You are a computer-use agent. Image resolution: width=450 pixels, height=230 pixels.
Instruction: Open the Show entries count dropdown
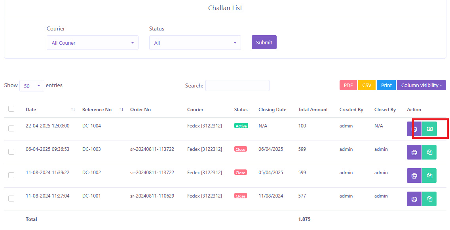point(32,86)
